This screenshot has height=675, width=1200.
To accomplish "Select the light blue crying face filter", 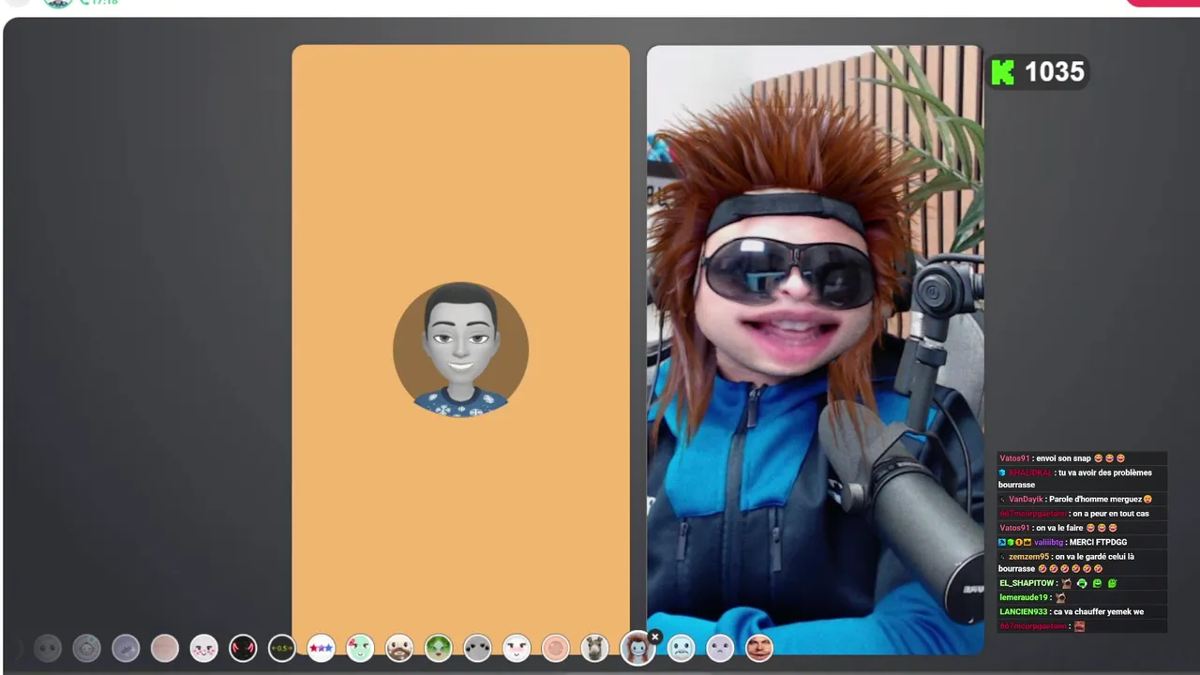I will coord(681,648).
